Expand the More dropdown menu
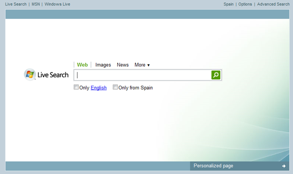Image resolution: width=293 pixels, height=174 pixels. [142, 65]
